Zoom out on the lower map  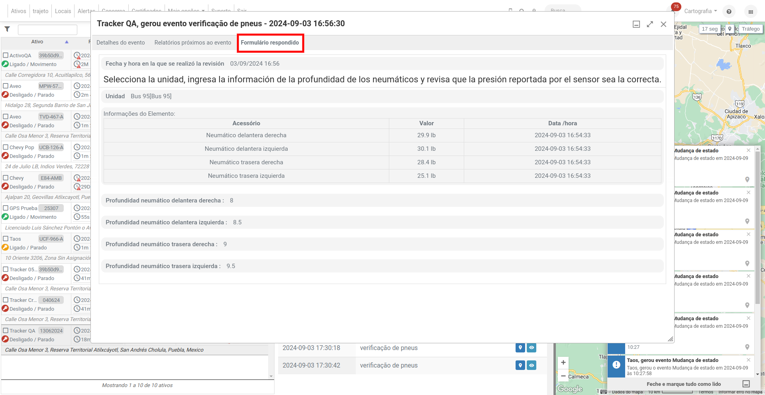pos(563,376)
